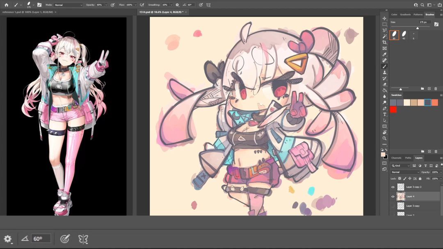Open the Edit Toolbar ellipsis

(x=384, y=145)
